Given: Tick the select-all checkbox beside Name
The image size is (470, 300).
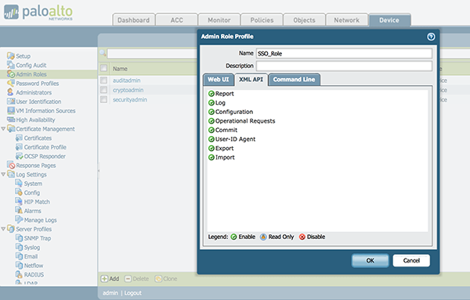Looking at the screenshot, I should [x=103, y=68].
